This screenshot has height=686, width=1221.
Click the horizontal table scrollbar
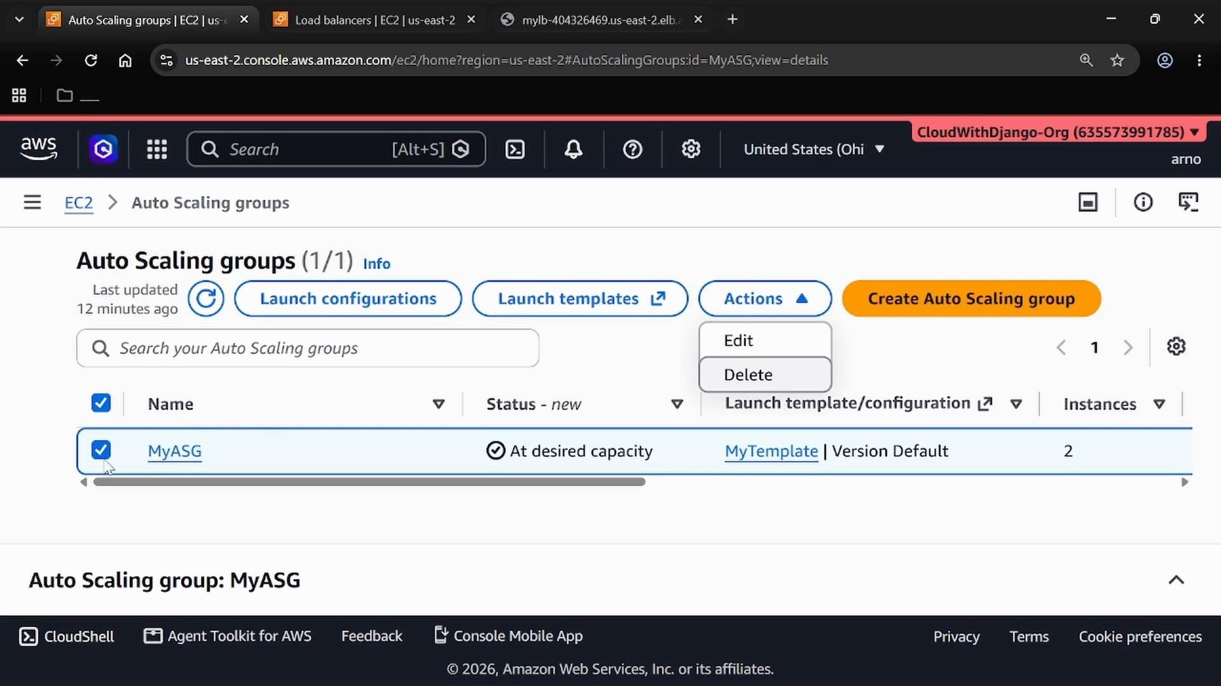369,482
